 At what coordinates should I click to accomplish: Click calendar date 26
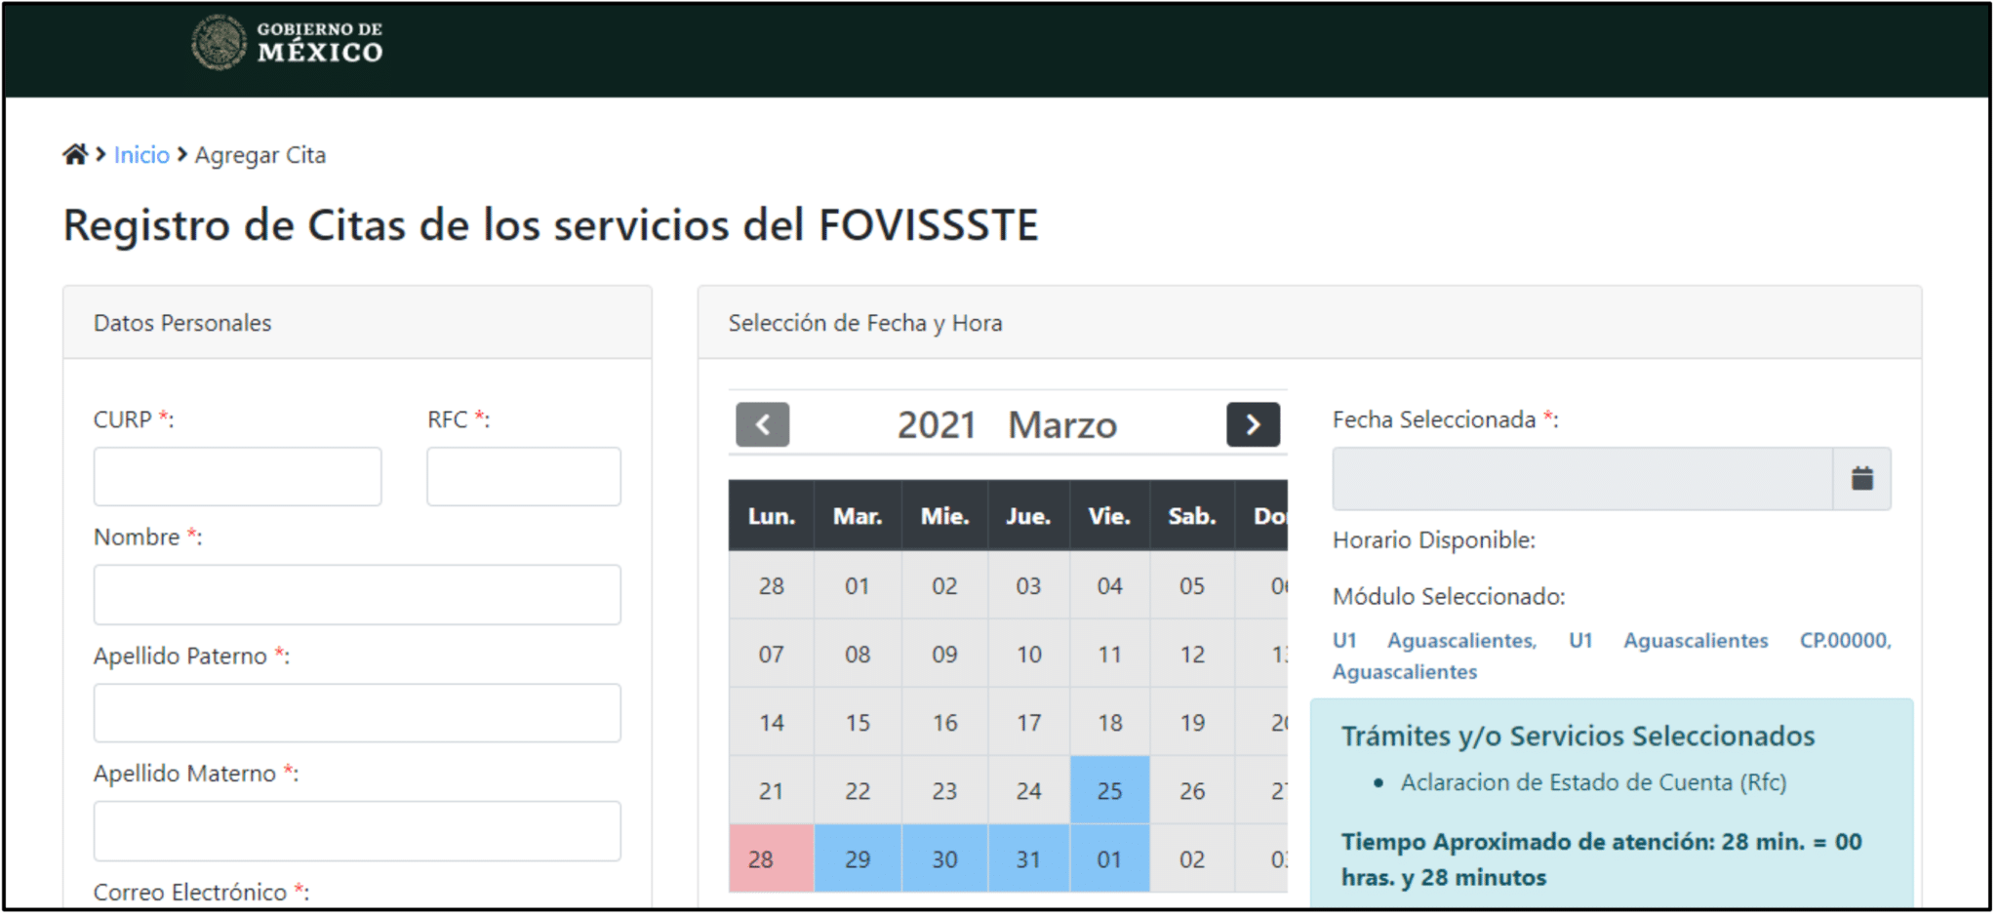pos(1192,790)
